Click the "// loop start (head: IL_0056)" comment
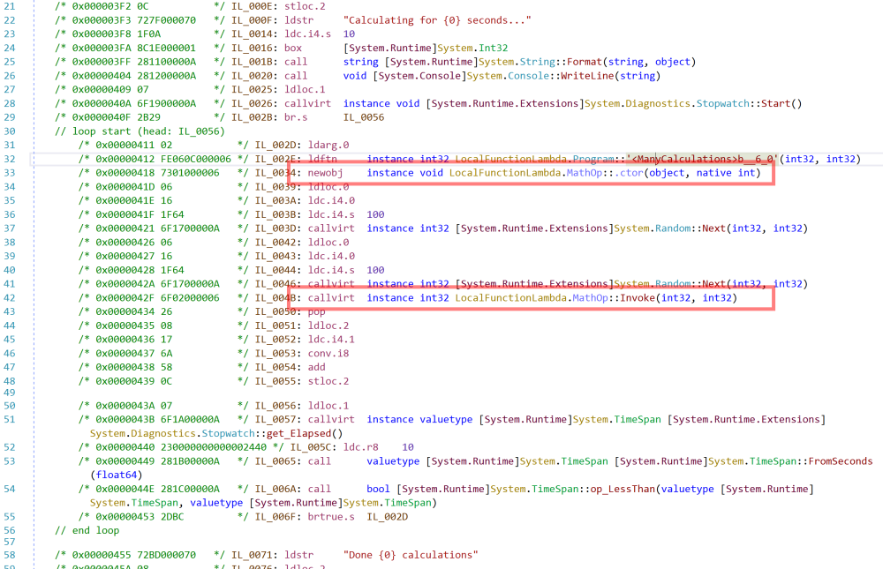 pyautogui.click(x=140, y=131)
